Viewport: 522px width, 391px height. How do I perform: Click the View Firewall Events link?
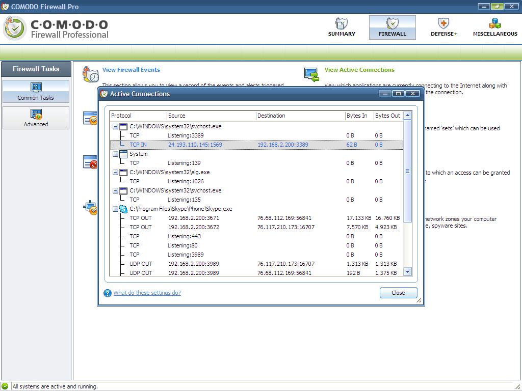(131, 70)
